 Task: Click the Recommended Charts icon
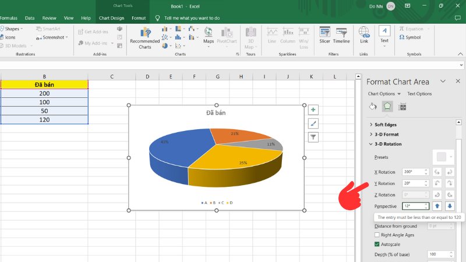144,37
